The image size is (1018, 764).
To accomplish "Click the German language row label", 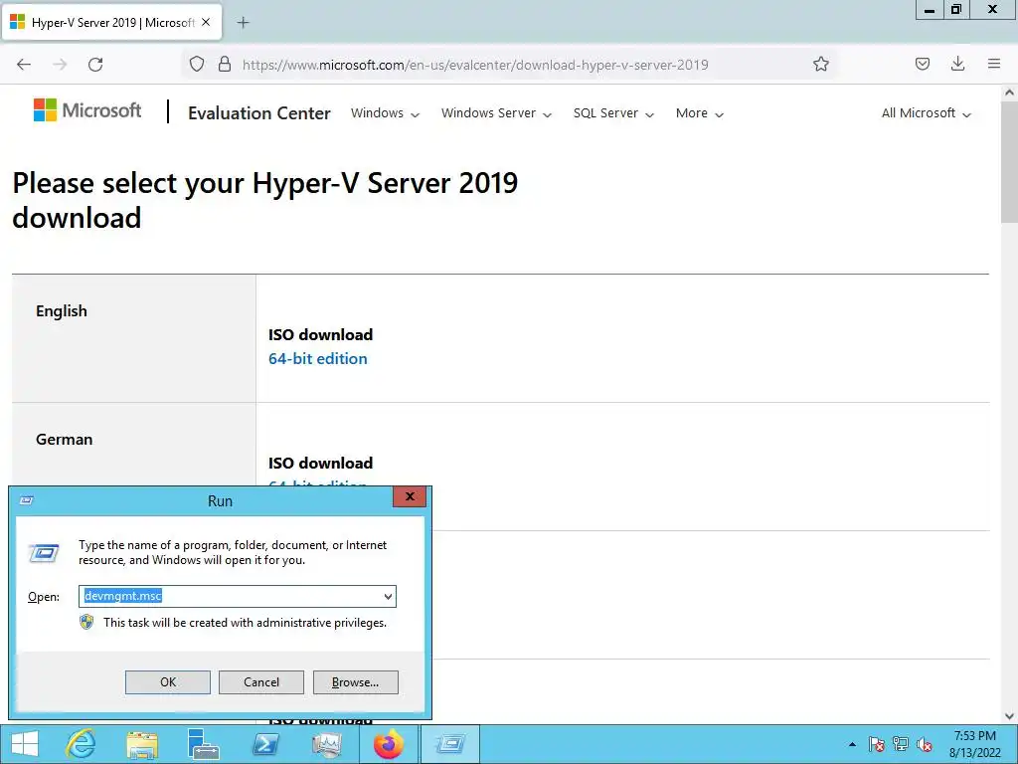I will pyautogui.click(x=65, y=439).
